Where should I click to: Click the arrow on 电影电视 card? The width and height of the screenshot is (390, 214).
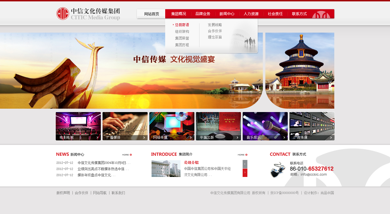(97, 137)
